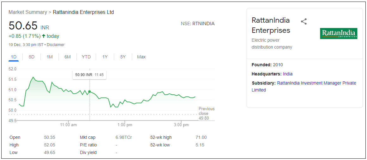The width and height of the screenshot is (367, 160).
Task: Switch to the 6M chart range tab
Action: click(x=68, y=57)
